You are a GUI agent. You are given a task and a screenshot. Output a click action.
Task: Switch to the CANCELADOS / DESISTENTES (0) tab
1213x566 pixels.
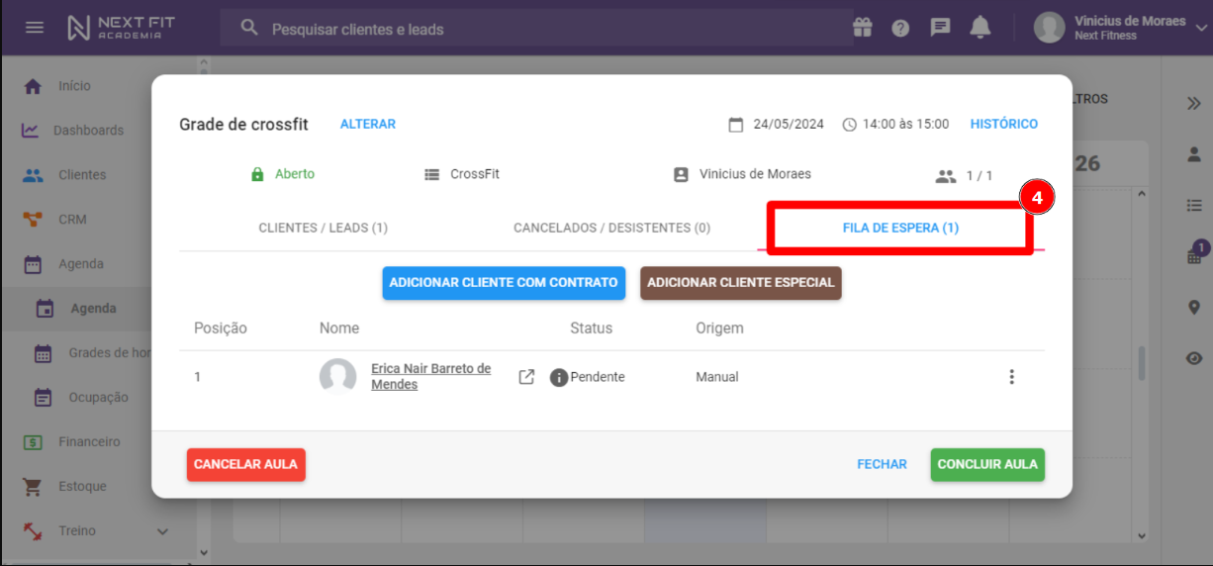tap(611, 228)
